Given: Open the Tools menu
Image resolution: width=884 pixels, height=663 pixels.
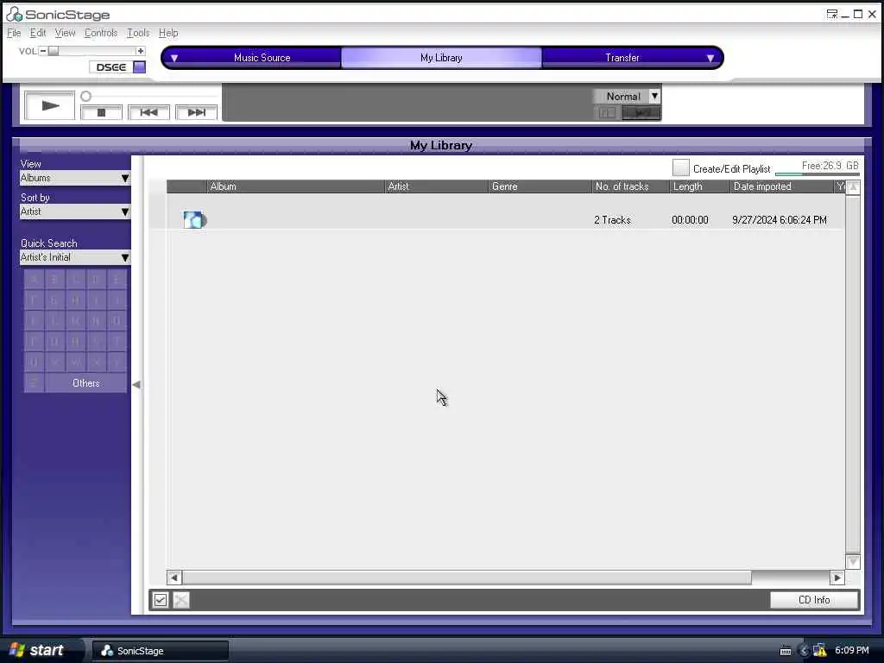Looking at the screenshot, I should point(137,33).
